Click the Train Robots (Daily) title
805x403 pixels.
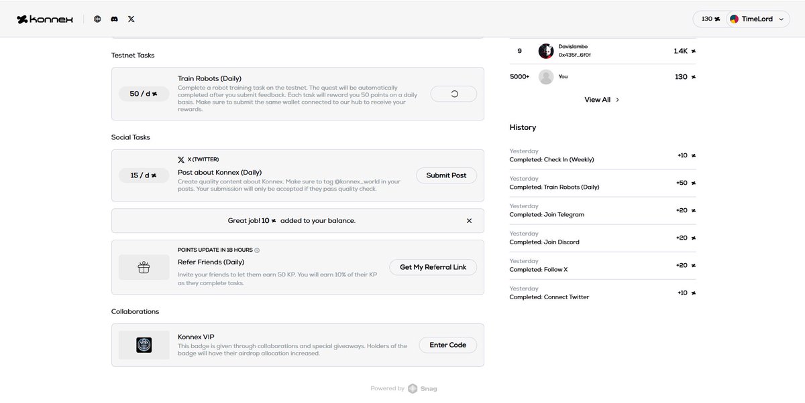[x=209, y=78]
